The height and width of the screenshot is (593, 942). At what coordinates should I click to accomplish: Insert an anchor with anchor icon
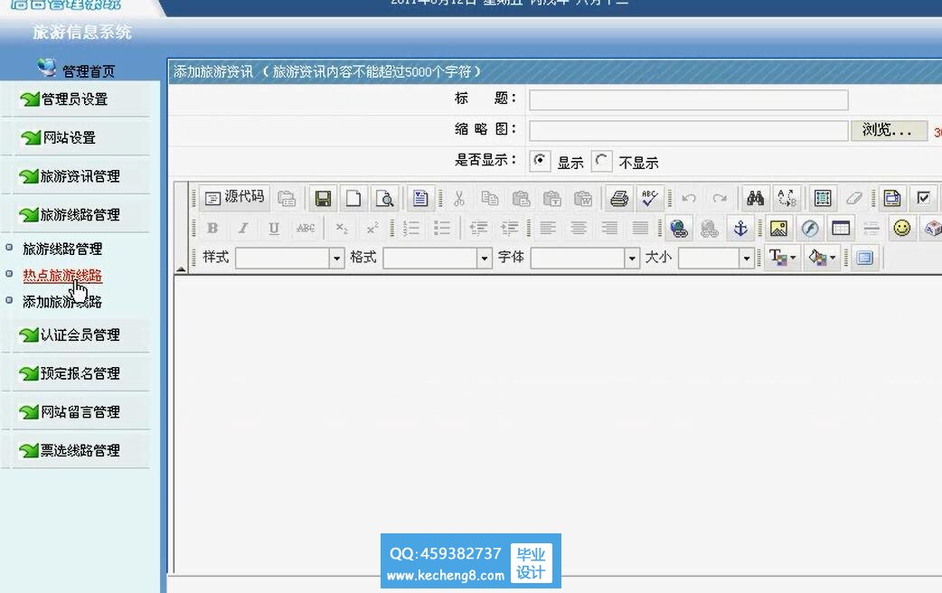[x=740, y=229]
